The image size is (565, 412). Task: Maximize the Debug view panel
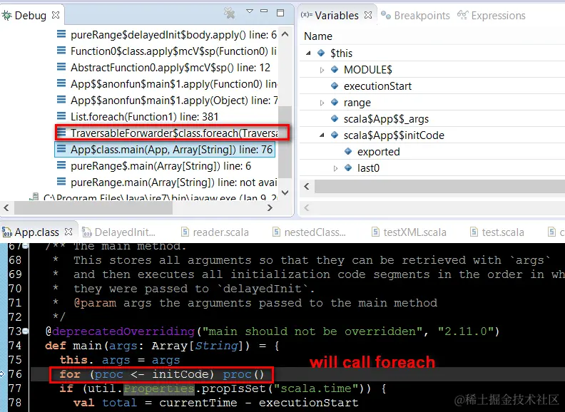click(x=280, y=13)
